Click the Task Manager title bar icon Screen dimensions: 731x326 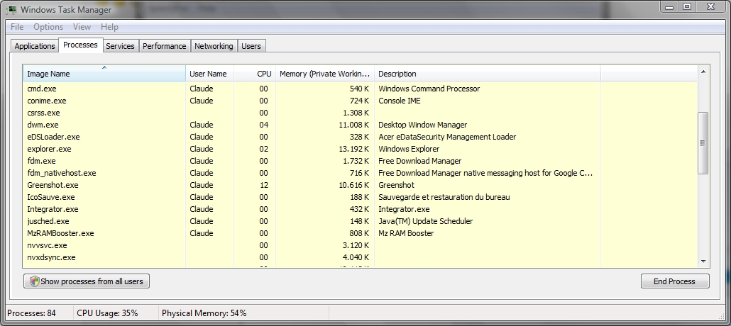point(12,9)
